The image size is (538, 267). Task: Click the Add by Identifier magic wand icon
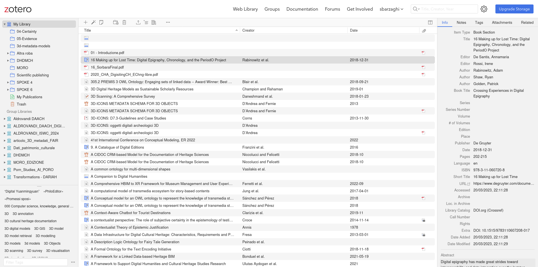94,22
